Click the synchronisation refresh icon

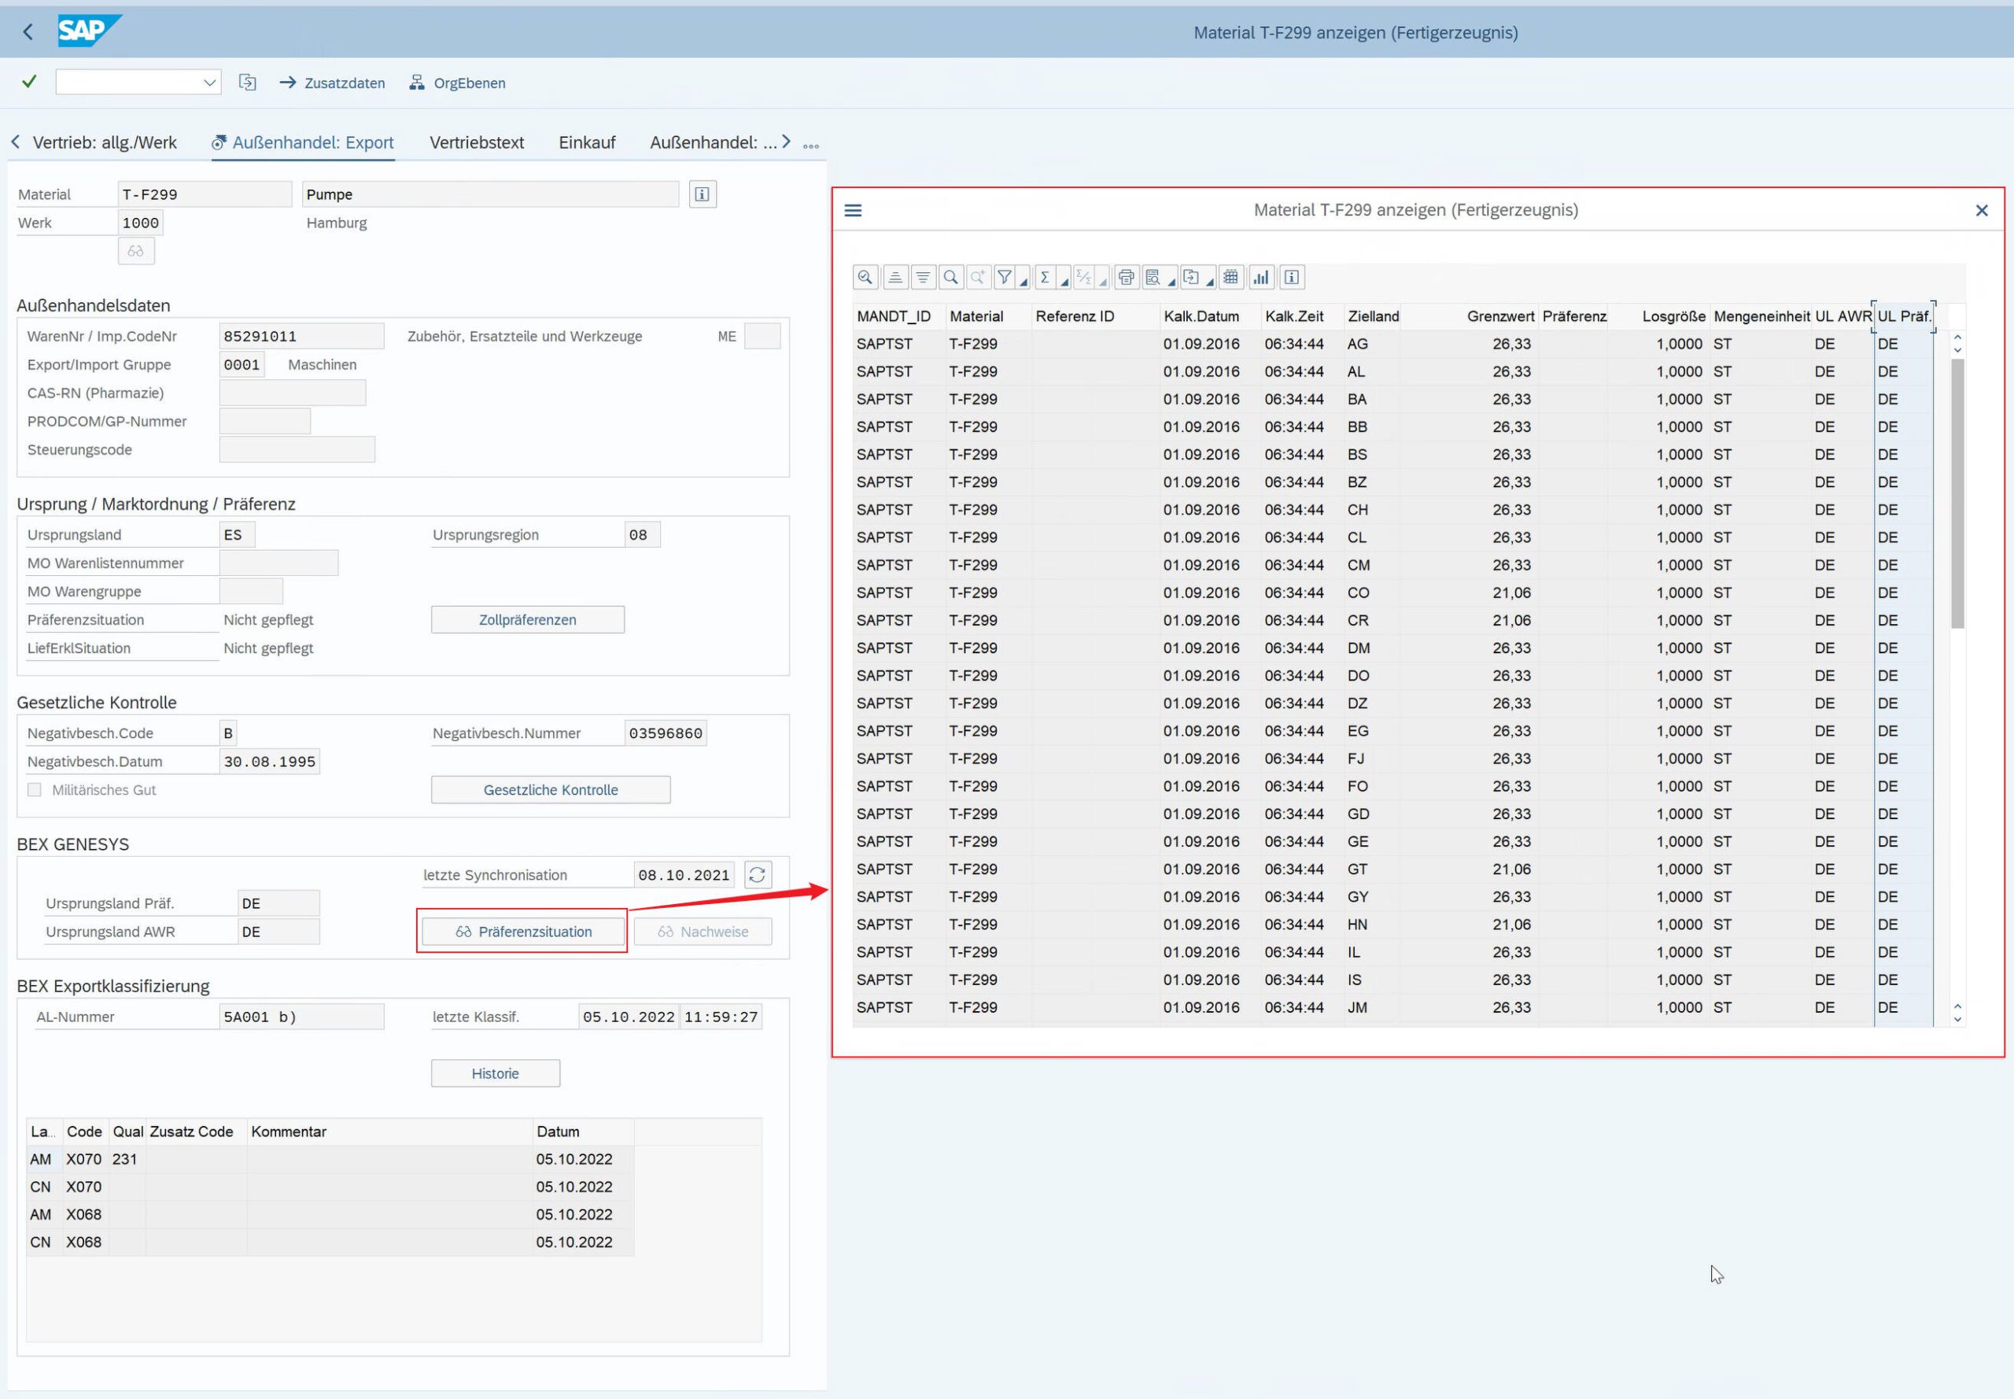(x=758, y=875)
